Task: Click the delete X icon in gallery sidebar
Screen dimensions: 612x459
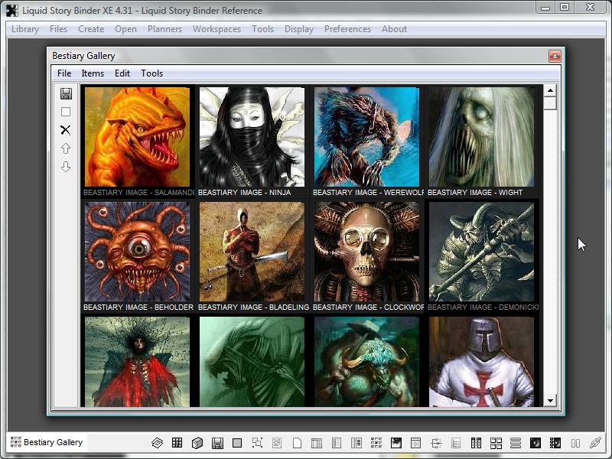Action: (66, 130)
